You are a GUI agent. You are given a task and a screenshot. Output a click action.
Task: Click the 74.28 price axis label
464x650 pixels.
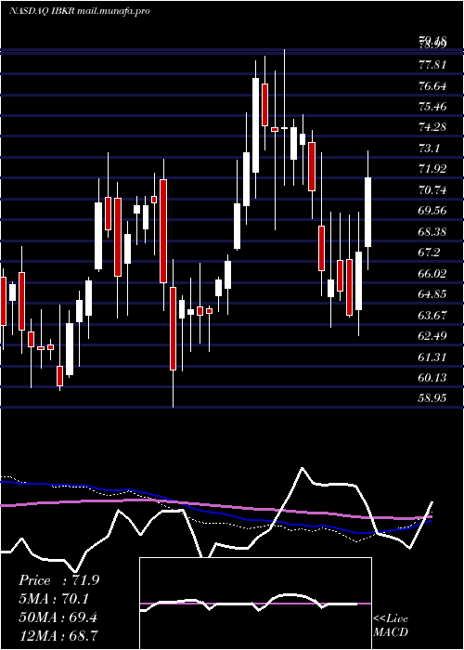pyautogui.click(x=432, y=127)
